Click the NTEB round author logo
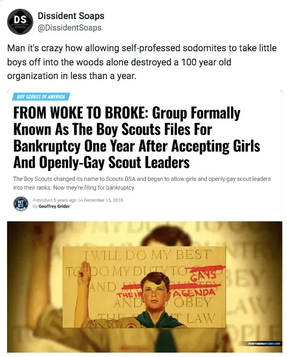Viewport: 287px width, 357px height. point(21,203)
